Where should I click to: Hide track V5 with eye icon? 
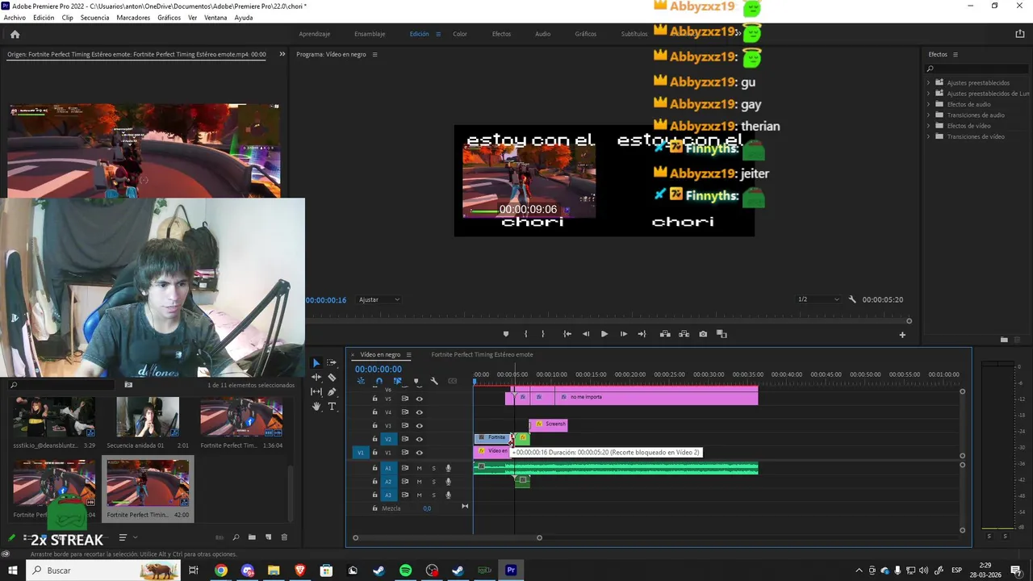419,399
